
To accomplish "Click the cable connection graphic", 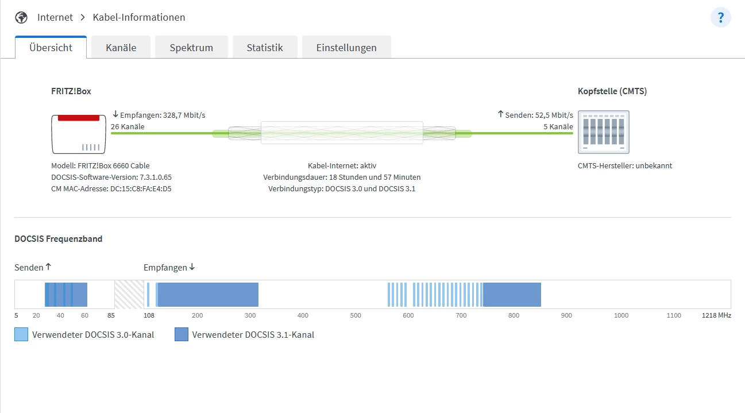I will tap(342, 133).
